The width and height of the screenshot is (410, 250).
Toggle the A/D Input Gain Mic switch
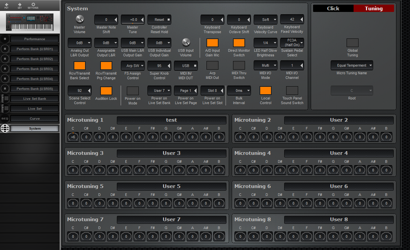pyautogui.click(x=212, y=43)
